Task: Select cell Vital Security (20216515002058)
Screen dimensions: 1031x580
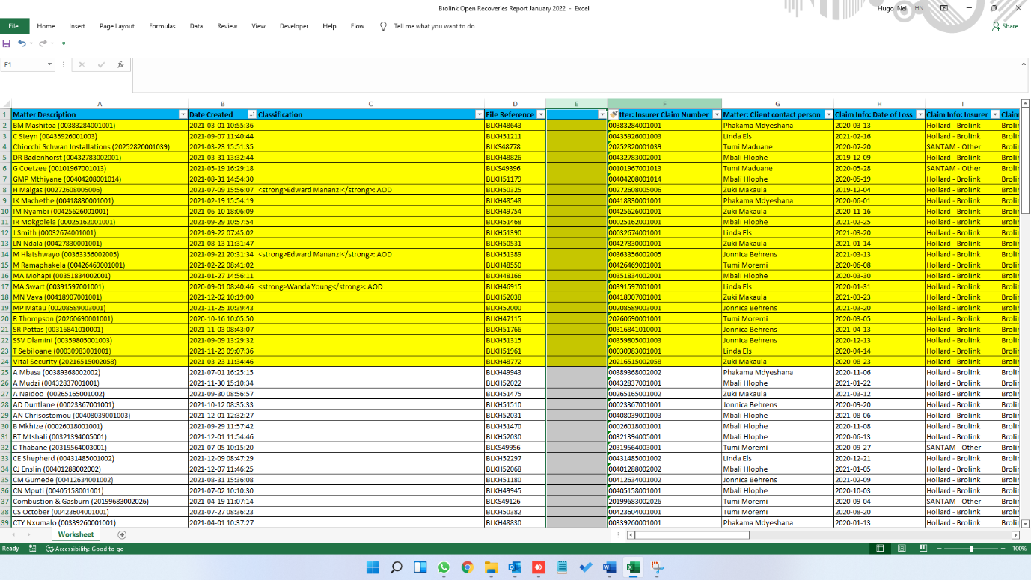Action: coord(100,362)
